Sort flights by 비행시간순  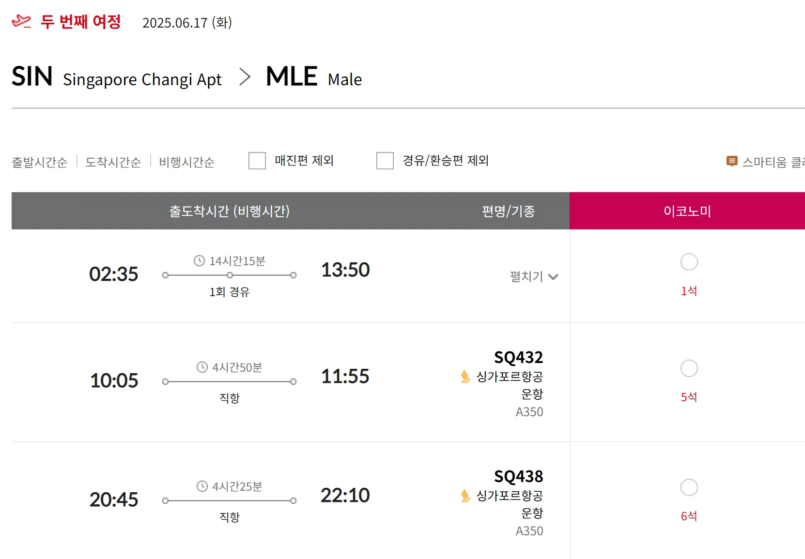[x=187, y=162]
